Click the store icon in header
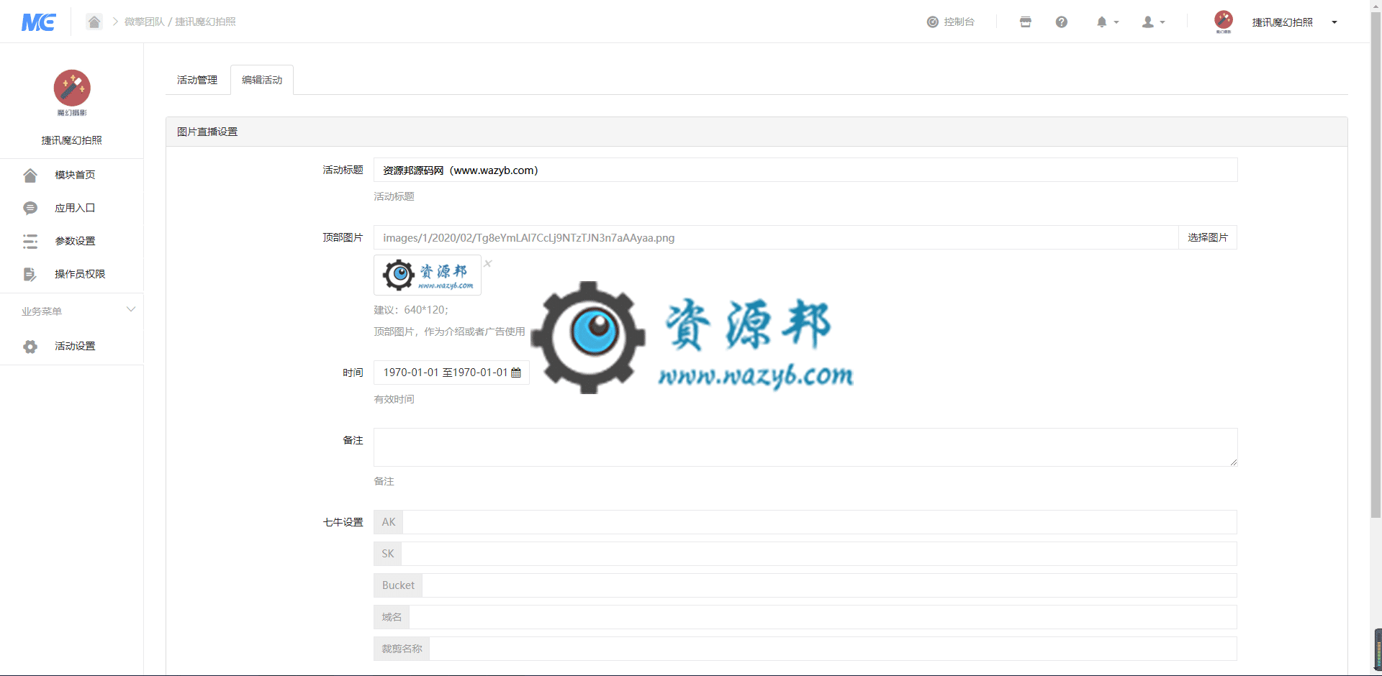This screenshot has width=1382, height=676. tap(1026, 22)
